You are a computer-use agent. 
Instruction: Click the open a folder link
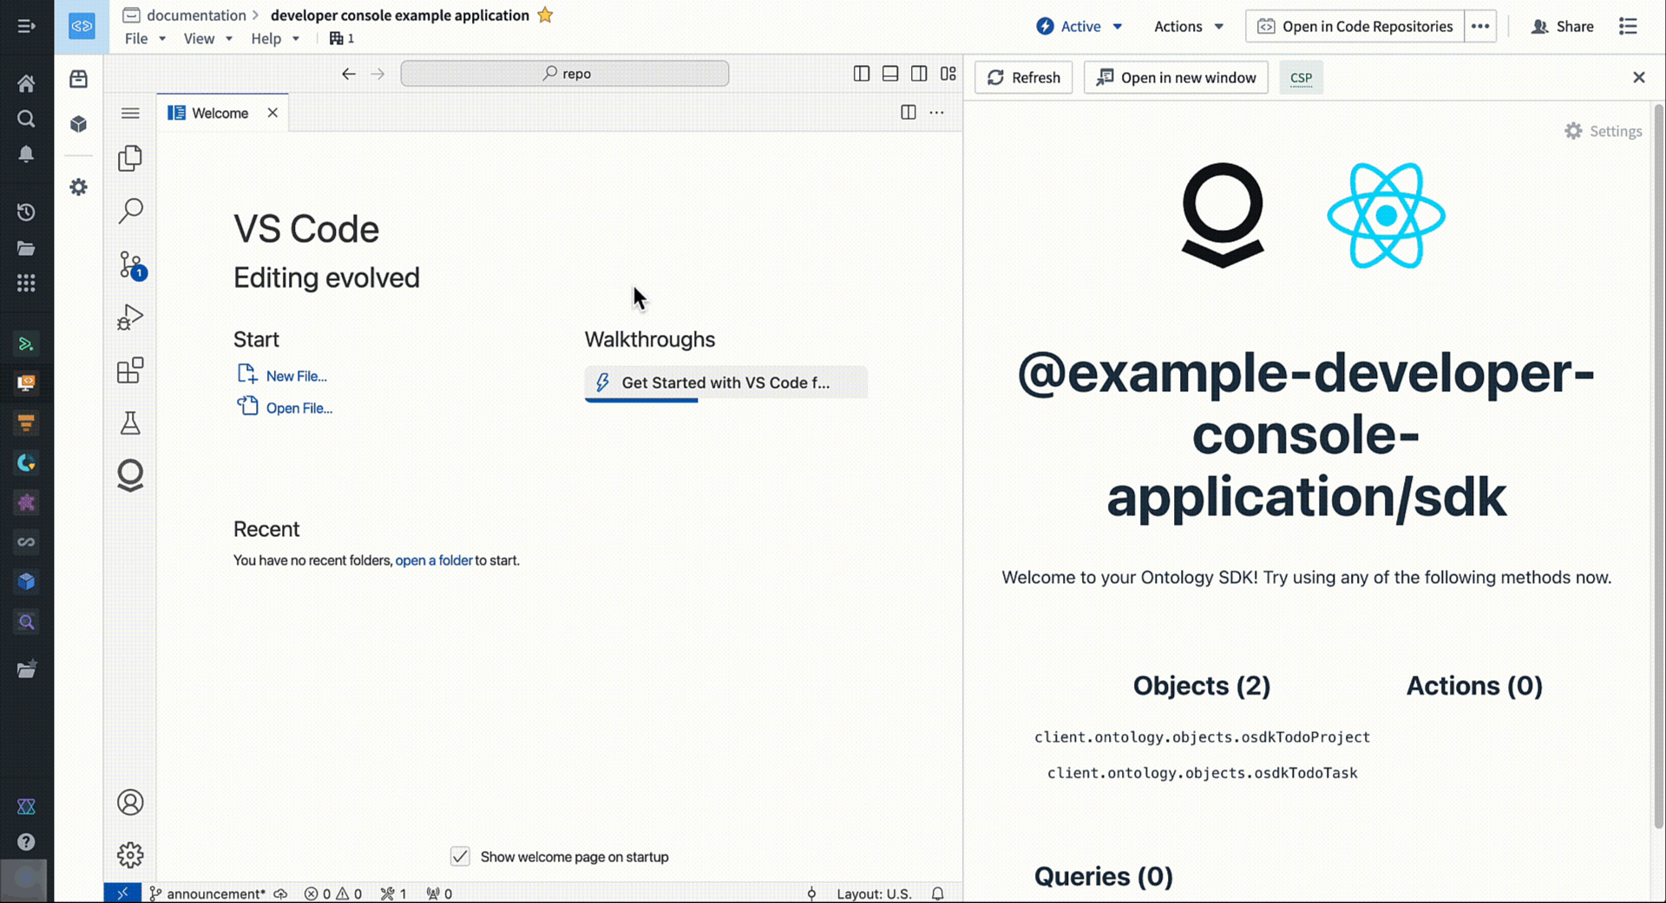tap(434, 560)
